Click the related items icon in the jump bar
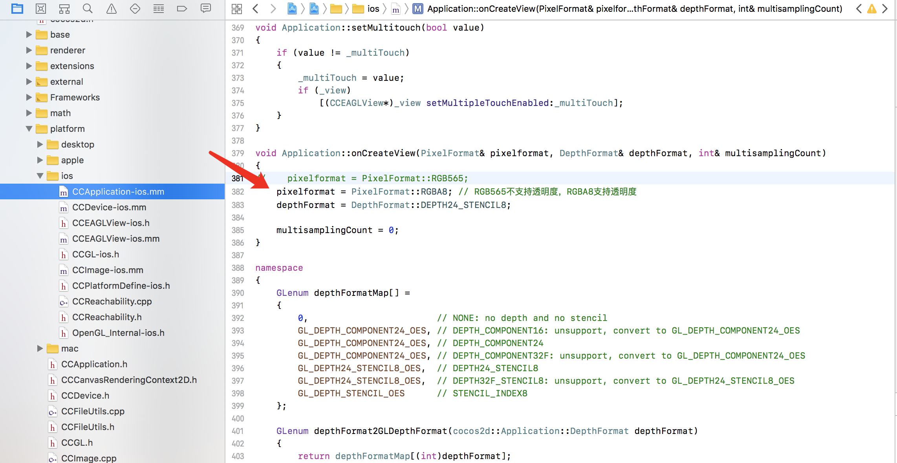The height and width of the screenshot is (463, 897). click(236, 9)
